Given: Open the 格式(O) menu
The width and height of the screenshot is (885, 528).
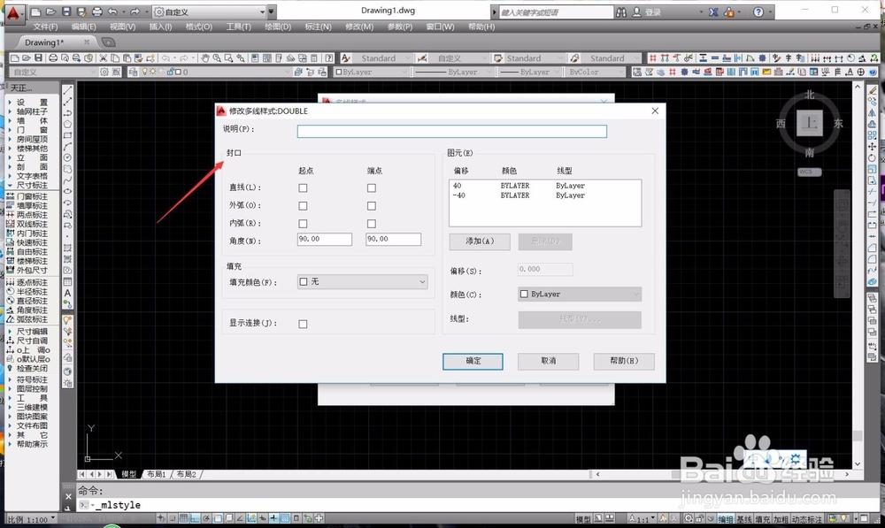Looking at the screenshot, I should [198, 27].
